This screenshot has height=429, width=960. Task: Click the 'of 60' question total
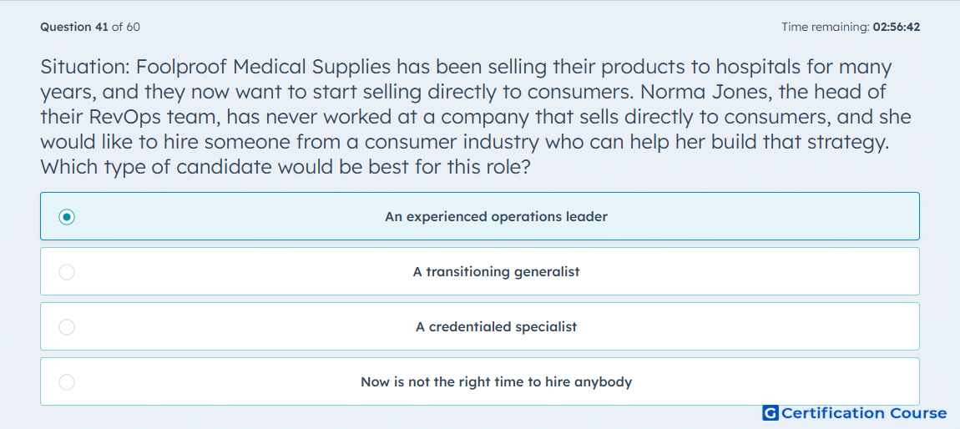point(125,27)
